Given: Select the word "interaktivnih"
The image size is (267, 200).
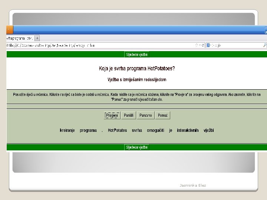Looking at the screenshot, I should click(x=188, y=130).
